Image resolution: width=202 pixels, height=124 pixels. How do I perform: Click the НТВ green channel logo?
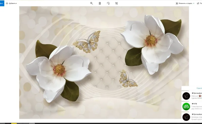coord(186,107)
